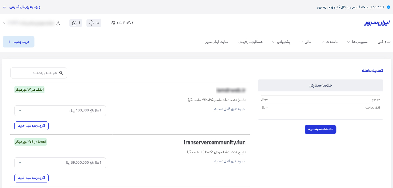Open the shopping basket icon

[x=74, y=23]
